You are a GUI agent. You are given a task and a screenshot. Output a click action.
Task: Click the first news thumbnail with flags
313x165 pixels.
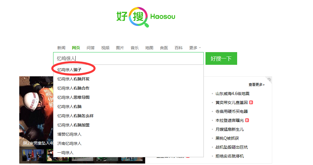(33, 155)
